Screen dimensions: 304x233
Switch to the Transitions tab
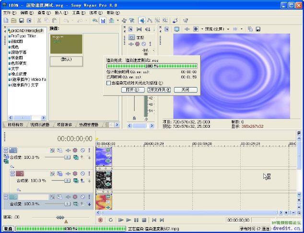coord(16,124)
